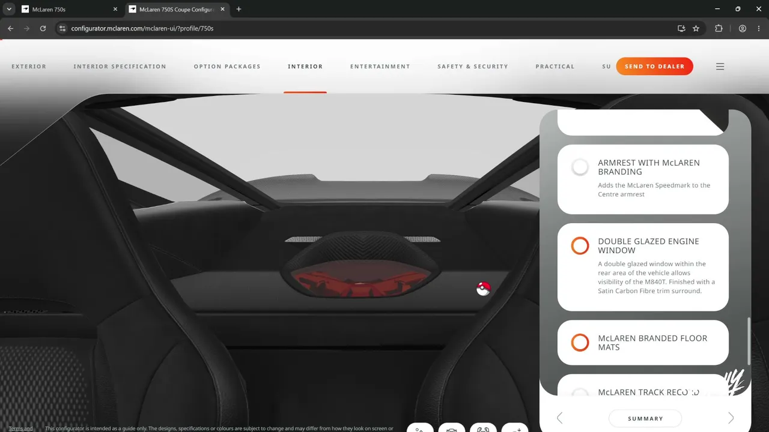
Task: Open the Practical section
Action: click(555, 67)
